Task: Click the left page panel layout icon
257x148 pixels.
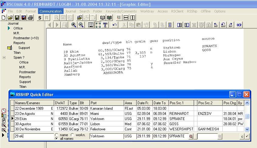Action: [x=179, y=25]
